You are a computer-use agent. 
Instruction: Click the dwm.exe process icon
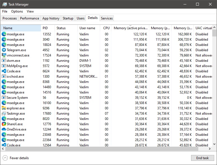pyautogui.click(x=4, y=61)
